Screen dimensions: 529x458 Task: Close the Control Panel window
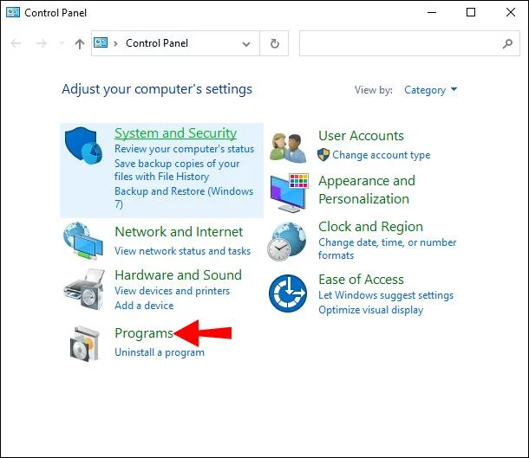point(511,12)
